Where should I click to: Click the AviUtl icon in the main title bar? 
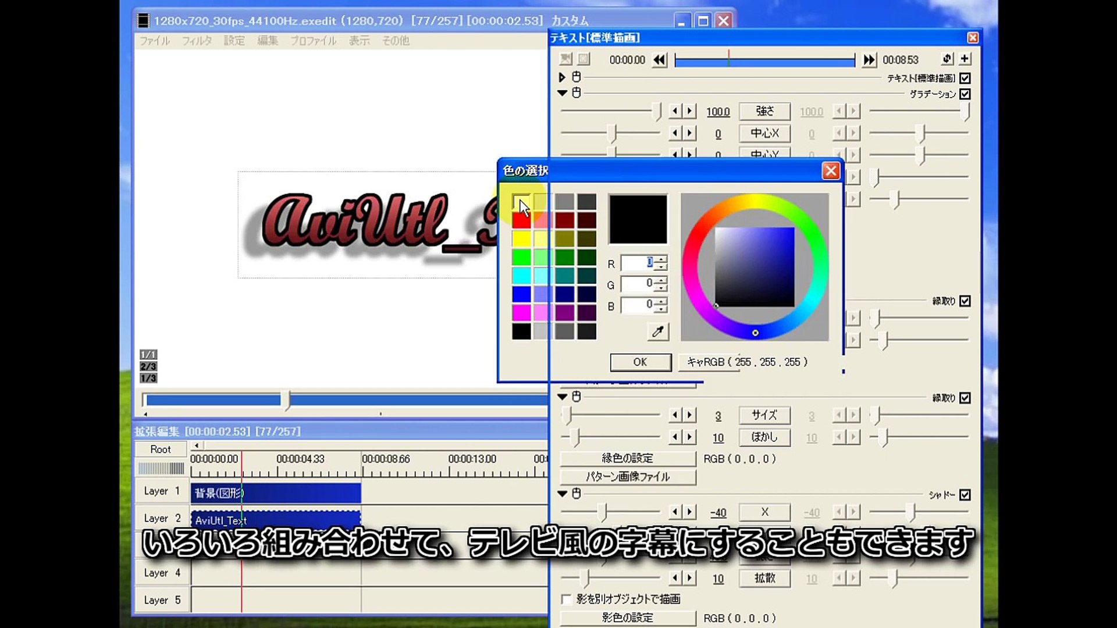(143, 21)
